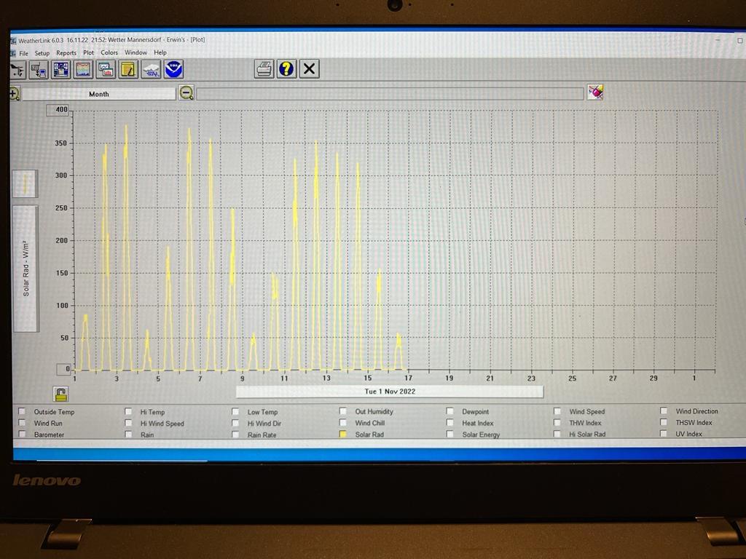Enable the Heat Index checkbox

(450, 422)
